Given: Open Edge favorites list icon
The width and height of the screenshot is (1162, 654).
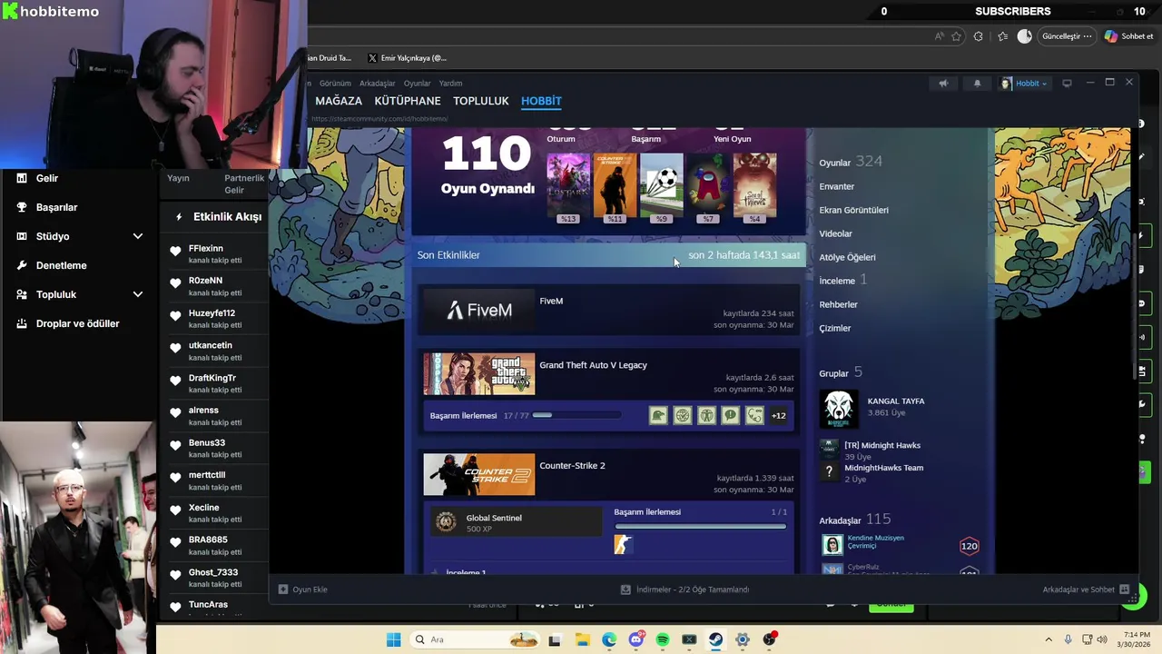Looking at the screenshot, I should tap(1002, 36).
